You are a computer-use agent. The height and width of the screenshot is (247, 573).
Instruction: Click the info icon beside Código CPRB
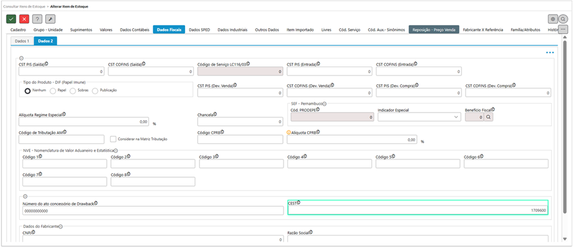[222, 132]
